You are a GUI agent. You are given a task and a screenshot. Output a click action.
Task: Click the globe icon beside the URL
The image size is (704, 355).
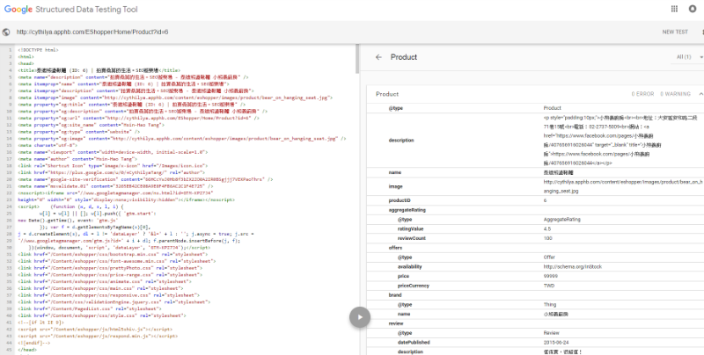click(x=7, y=32)
